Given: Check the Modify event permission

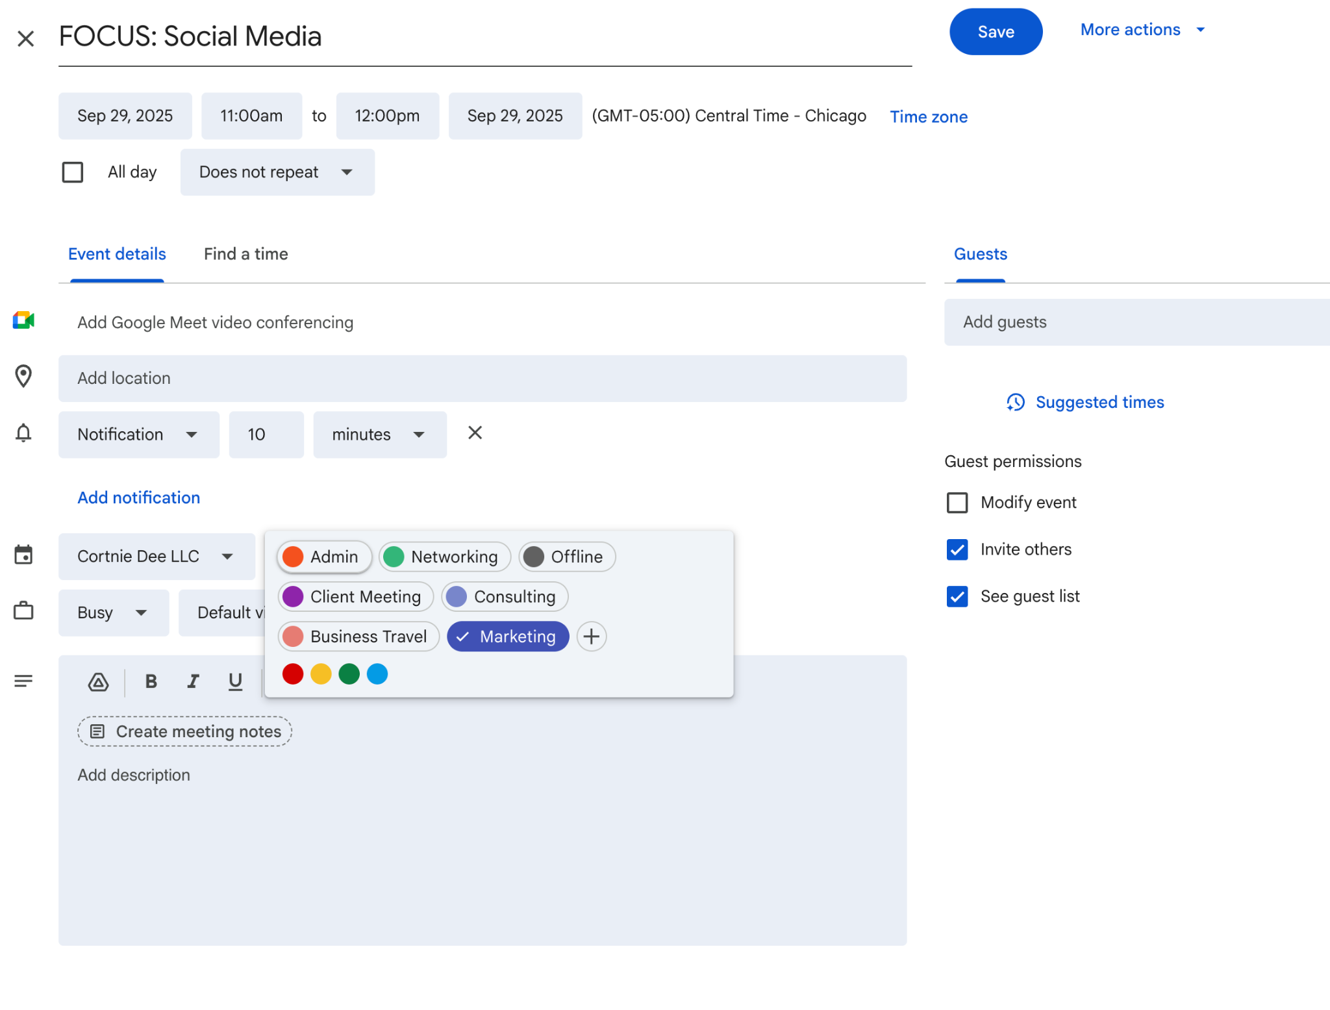Looking at the screenshot, I should point(957,503).
